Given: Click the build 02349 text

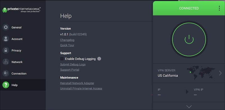Looking at the screenshot, I should click(x=78, y=34).
